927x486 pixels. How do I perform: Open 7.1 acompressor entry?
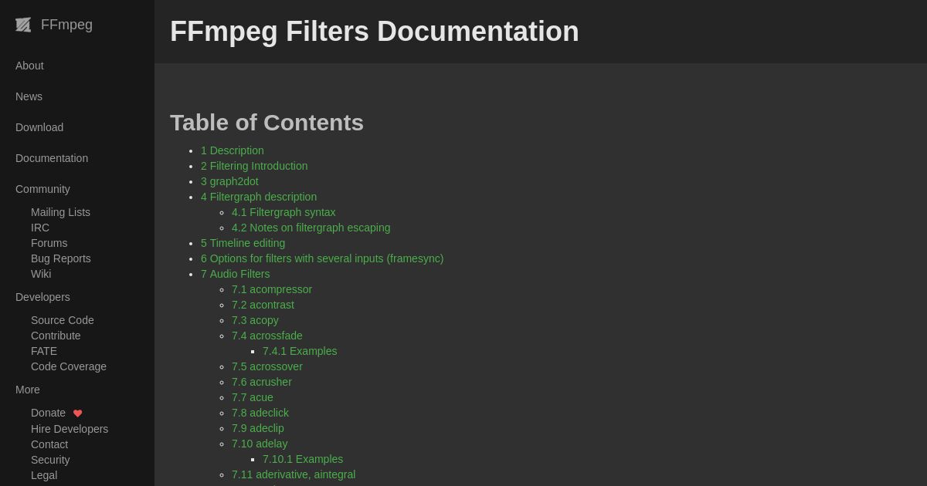point(272,289)
